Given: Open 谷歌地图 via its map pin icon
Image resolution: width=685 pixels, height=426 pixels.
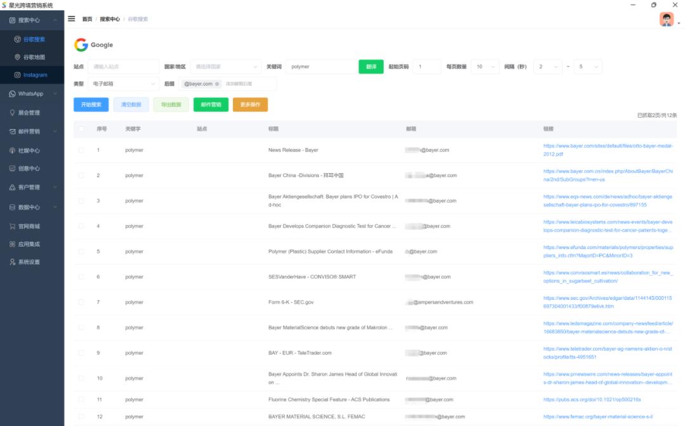Looking at the screenshot, I should point(18,57).
